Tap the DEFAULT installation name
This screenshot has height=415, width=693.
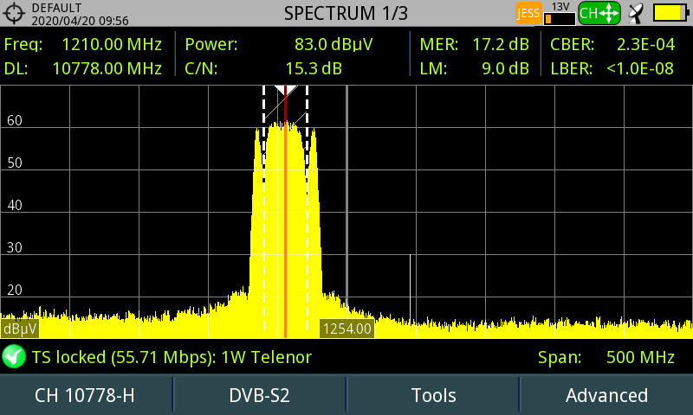[x=56, y=8]
